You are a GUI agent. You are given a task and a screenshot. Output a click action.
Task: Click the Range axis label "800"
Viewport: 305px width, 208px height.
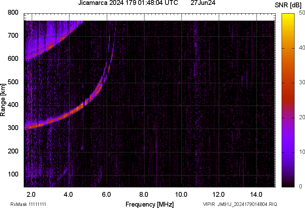13,13
